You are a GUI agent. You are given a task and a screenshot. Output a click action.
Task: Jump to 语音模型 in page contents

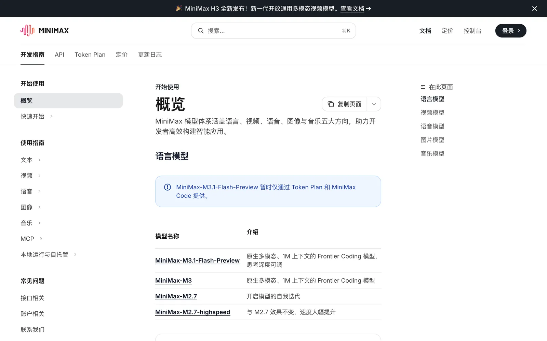pos(432,126)
